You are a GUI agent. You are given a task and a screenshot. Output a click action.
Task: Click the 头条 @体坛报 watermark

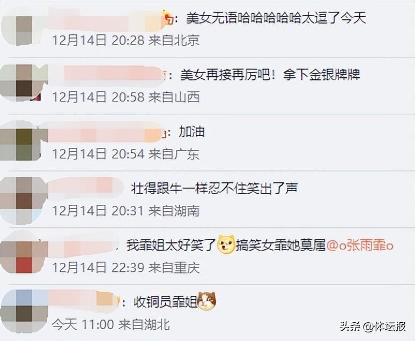pos(373,326)
